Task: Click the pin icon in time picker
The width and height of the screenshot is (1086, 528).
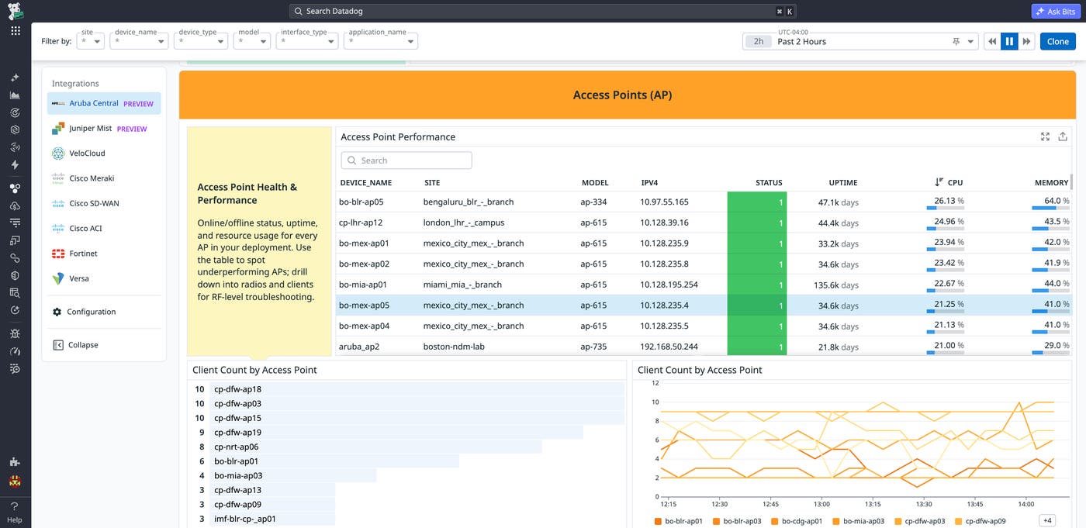Action: (956, 42)
